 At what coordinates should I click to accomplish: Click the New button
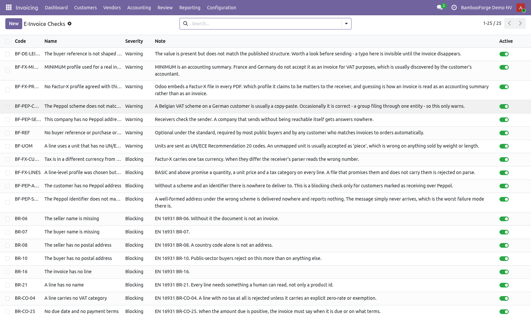(x=14, y=24)
